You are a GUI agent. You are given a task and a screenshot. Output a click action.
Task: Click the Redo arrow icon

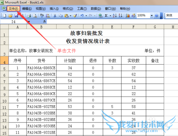[x=90, y=16]
